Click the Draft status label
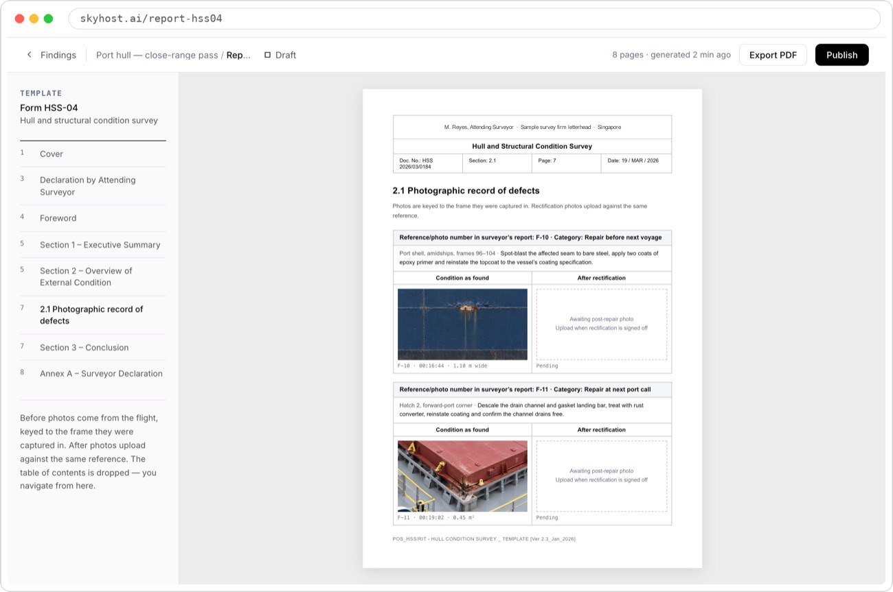893x592 pixels. coord(286,55)
